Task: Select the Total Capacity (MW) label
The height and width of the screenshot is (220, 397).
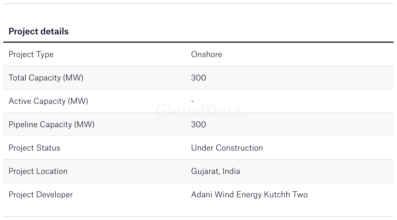Action: point(46,78)
